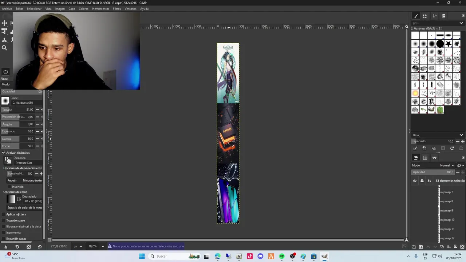Open the Document history tab icon
Screen dimensions: 466x262
click(443, 16)
